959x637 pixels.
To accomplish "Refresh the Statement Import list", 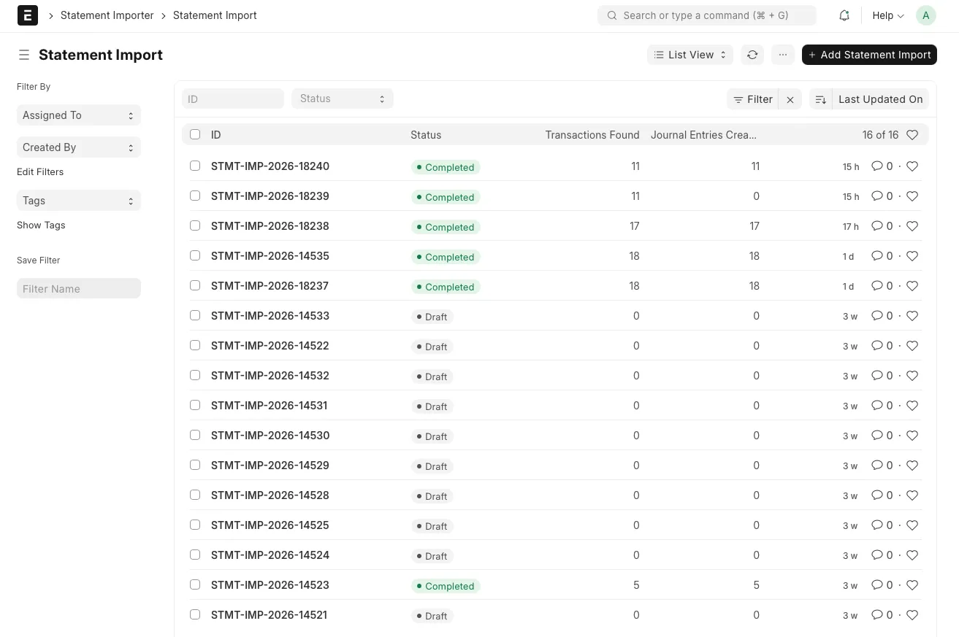I will (x=752, y=55).
